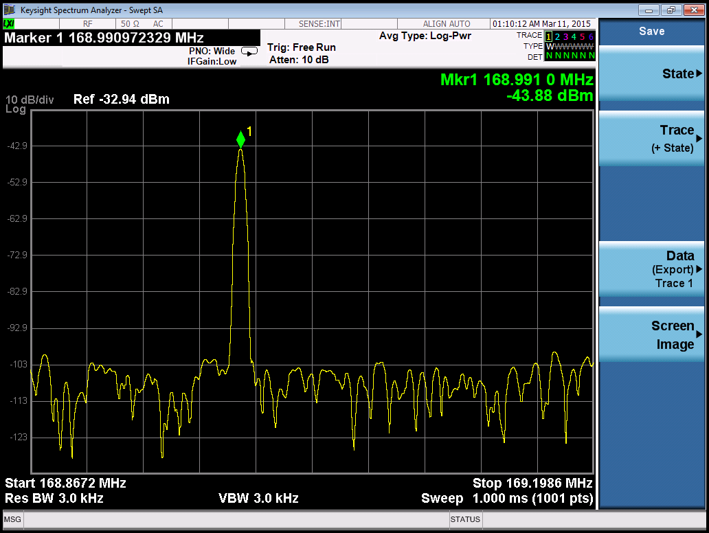This screenshot has height=533, width=709.
Task: Minimize the Keysight analyzer window
Action: point(649,10)
